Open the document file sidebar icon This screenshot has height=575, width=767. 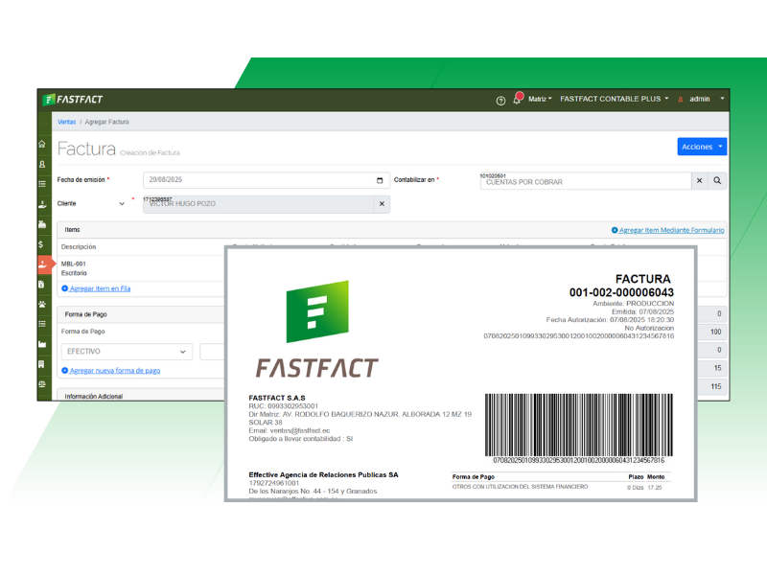pos(41,285)
